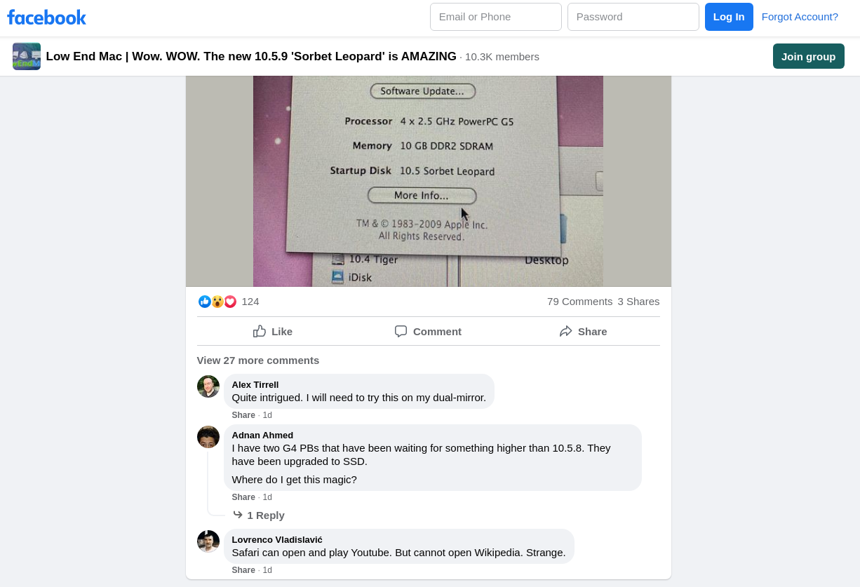The width and height of the screenshot is (860, 587).
Task: Focus the Email or Phone field
Action: point(496,17)
